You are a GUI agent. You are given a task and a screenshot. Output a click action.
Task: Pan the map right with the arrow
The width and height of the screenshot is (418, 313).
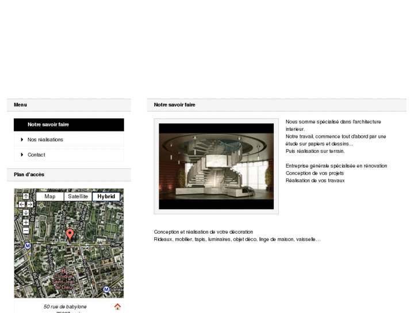[30, 204]
